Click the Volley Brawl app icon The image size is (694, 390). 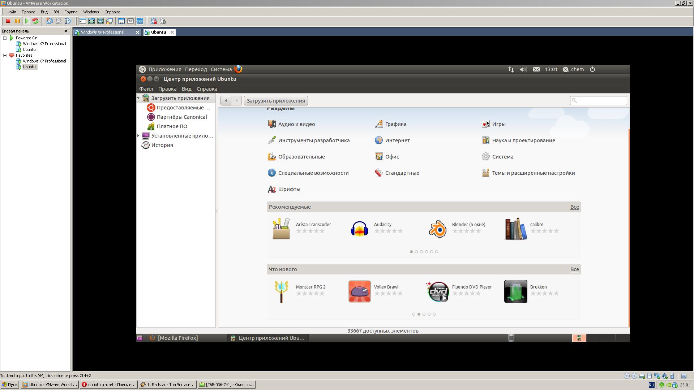(x=359, y=291)
